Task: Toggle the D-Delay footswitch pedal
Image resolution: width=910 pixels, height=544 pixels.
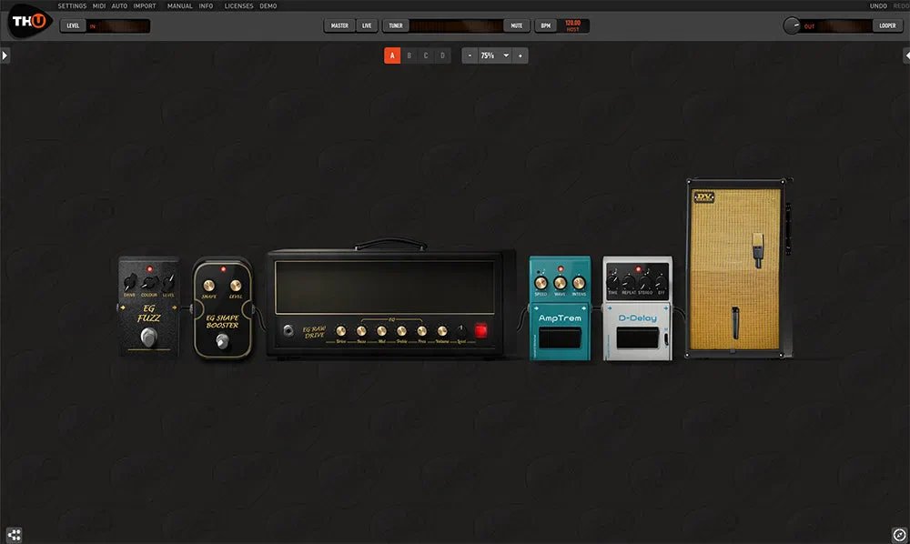Action: 637,338
